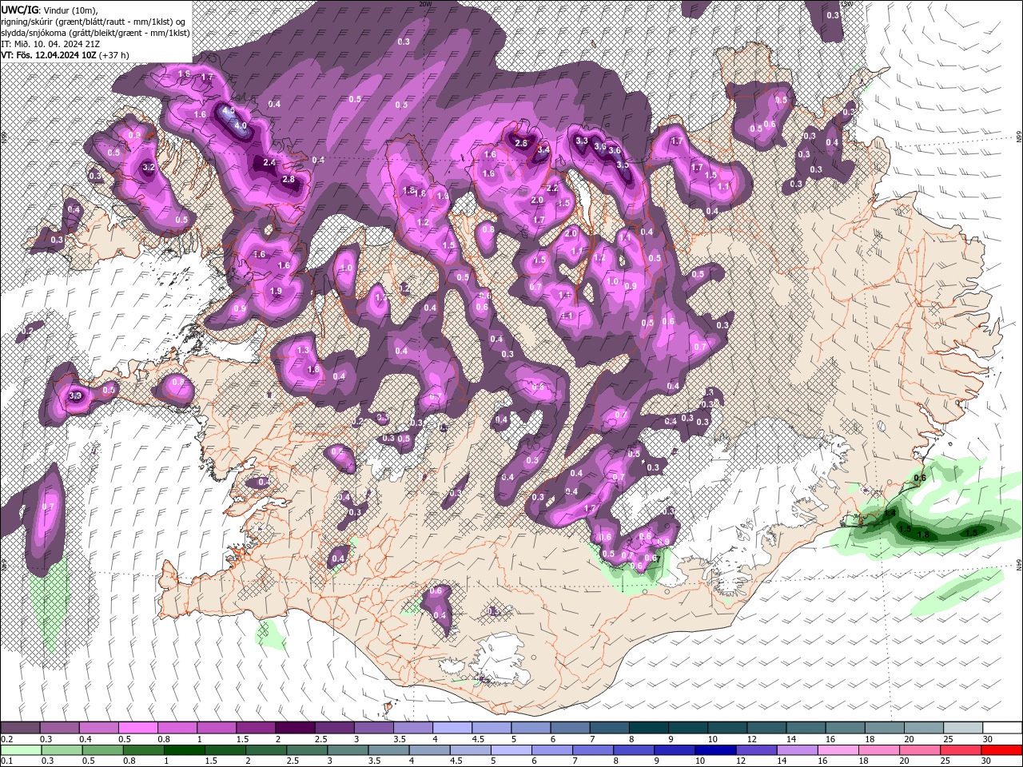This screenshot has height=767, width=1023.
Task: Pick the bright pink 0.5 snow legend swatch
Action: tap(137, 728)
